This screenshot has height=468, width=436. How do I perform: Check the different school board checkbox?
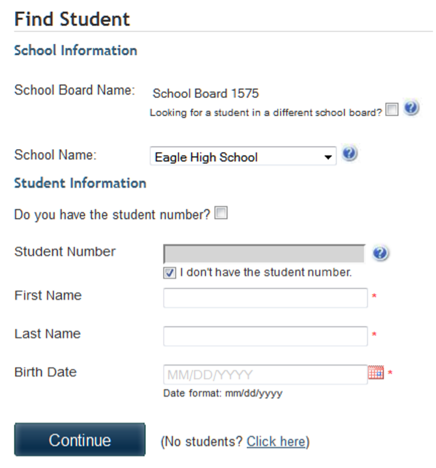(392, 111)
